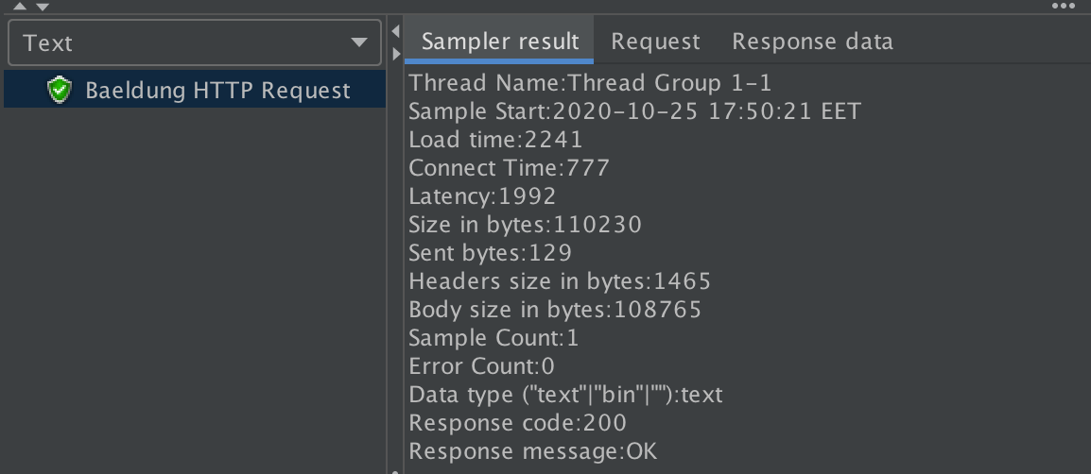Image resolution: width=1091 pixels, height=474 pixels.
Task: Click the Response code:200 line
Action: (x=517, y=423)
